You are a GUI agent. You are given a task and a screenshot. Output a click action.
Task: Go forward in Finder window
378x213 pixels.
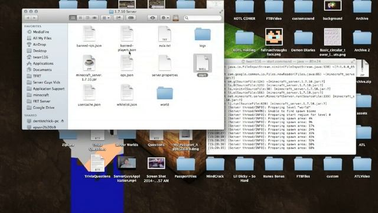pyautogui.click(x=34, y=18)
